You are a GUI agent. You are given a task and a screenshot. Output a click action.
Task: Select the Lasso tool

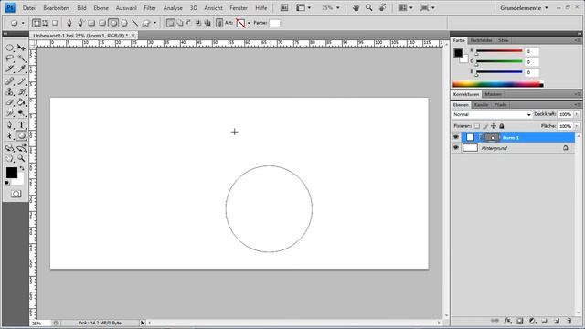[x=10, y=58]
